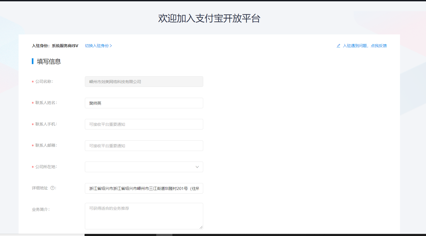
Task: Focus the 详细地址 address input field
Action: click(144, 188)
